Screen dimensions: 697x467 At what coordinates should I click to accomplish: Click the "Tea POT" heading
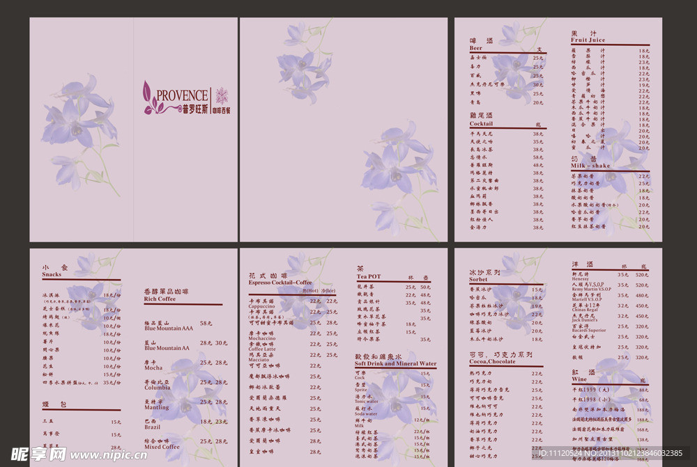coord(369,276)
